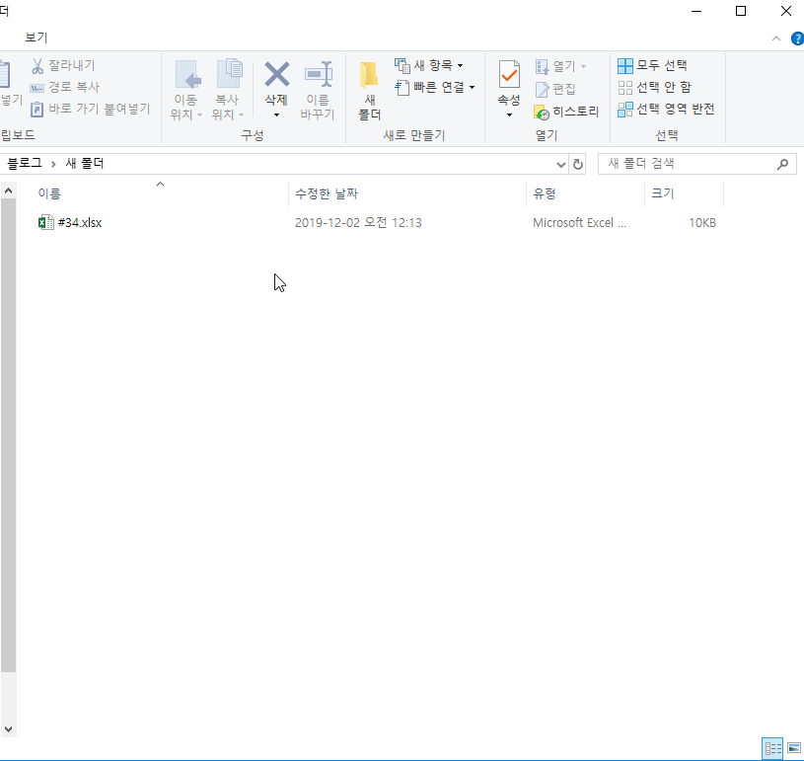
Task: Click Select all (모두 선택)
Action: [x=652, y=66]
